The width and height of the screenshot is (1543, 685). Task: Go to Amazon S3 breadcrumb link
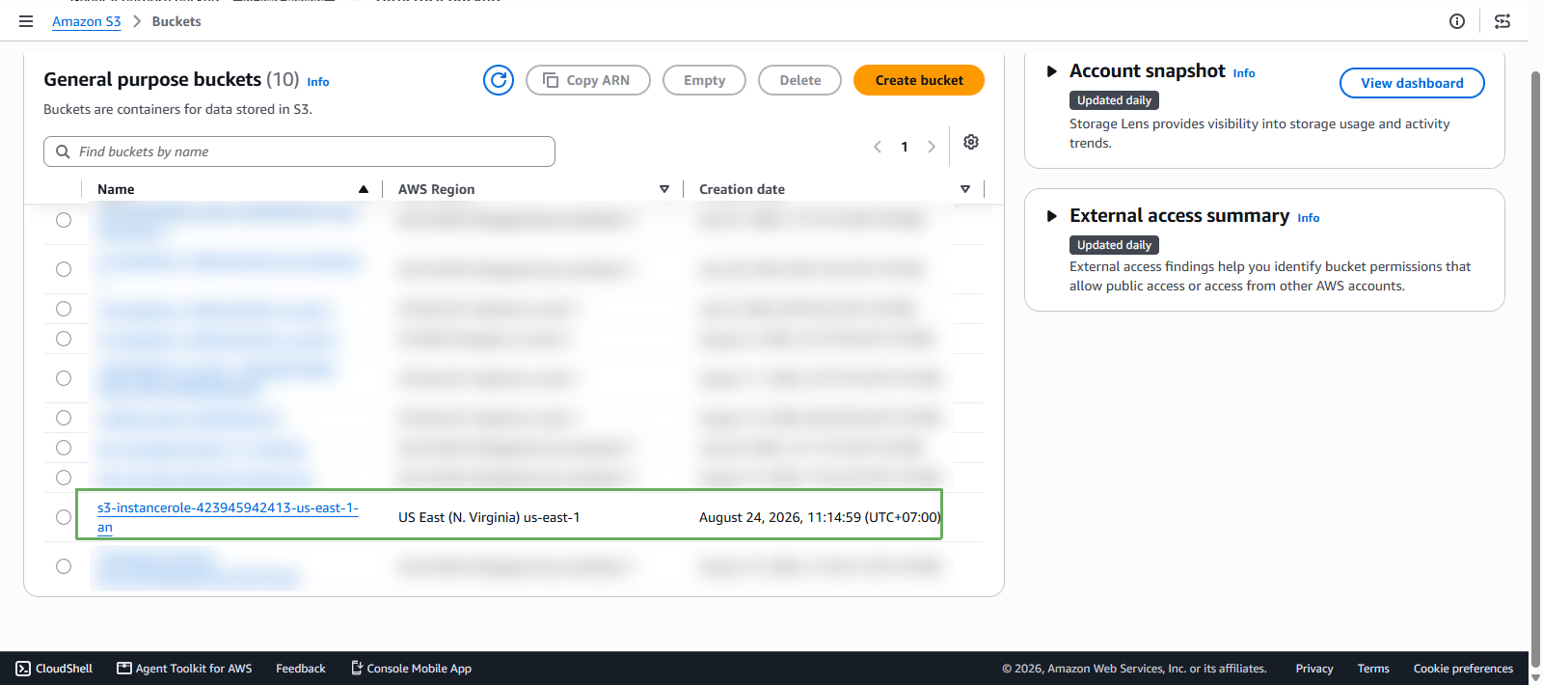click(x=87, y=21)
